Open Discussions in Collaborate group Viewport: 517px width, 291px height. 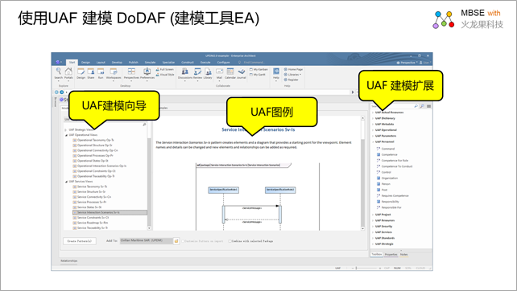185,73
